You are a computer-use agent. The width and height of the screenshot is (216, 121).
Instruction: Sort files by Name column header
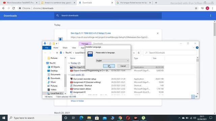(x=73, y=58)
